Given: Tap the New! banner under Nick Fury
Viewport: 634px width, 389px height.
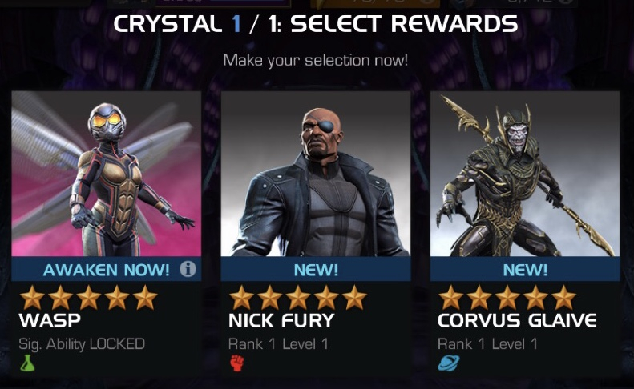Looking at the screenshot, I should click(x=316, y=269).
